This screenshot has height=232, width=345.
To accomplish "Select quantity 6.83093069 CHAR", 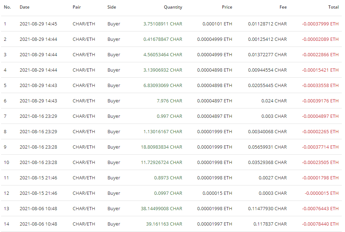I will (163, 85).
